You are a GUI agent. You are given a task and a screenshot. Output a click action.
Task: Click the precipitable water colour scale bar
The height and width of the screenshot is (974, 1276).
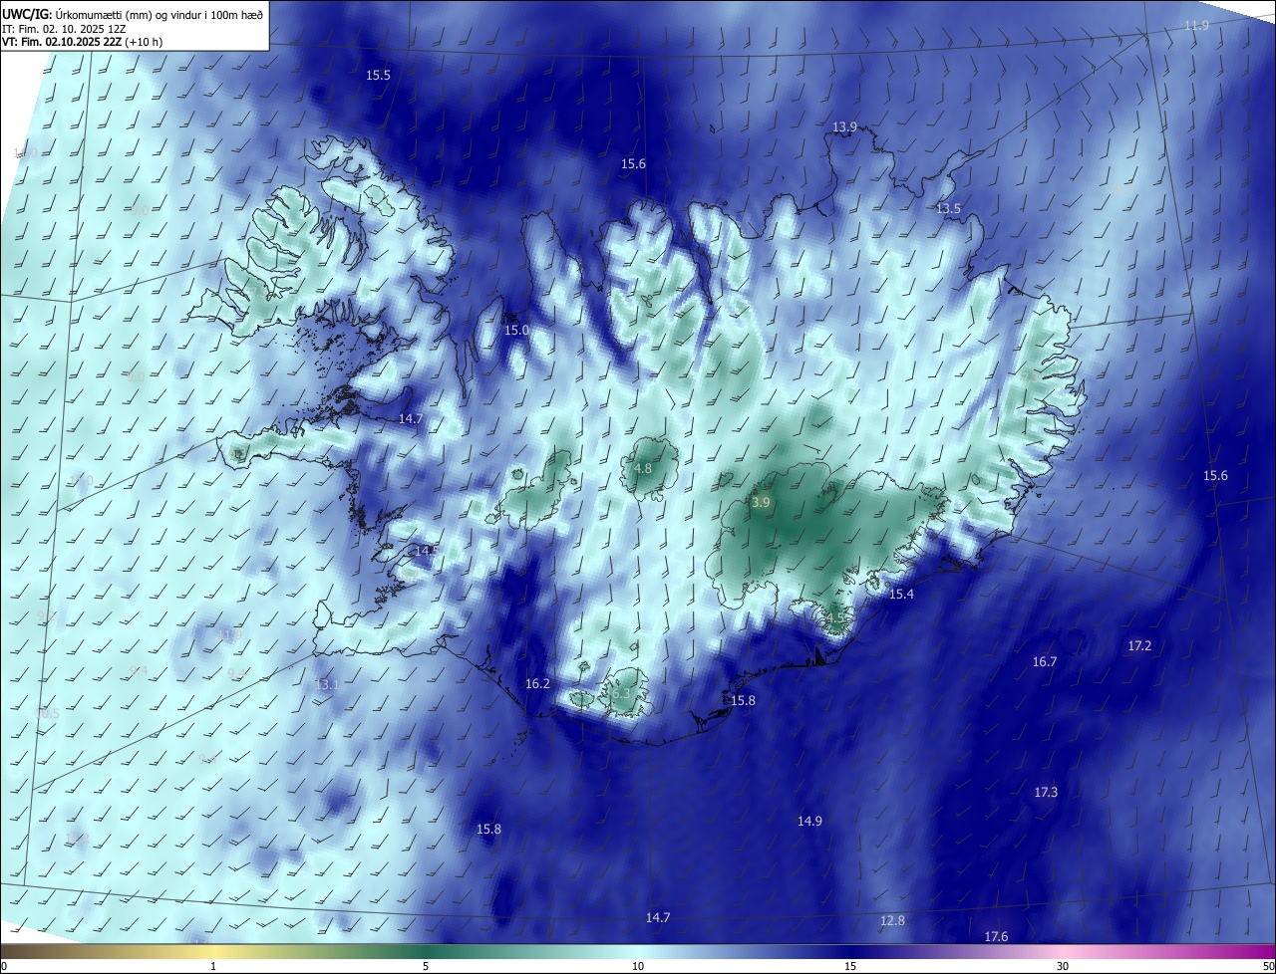pos(638,952)
